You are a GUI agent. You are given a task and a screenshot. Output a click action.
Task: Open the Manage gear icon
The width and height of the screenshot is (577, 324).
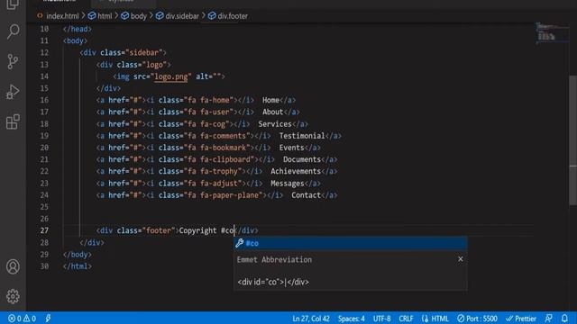click(13, 296)
